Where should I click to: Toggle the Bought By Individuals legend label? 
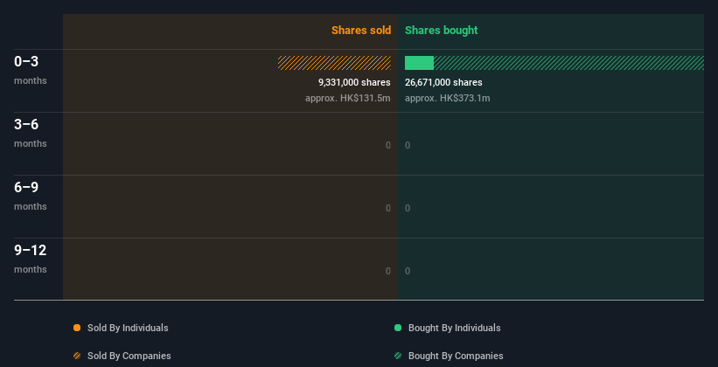pos(454,328)
